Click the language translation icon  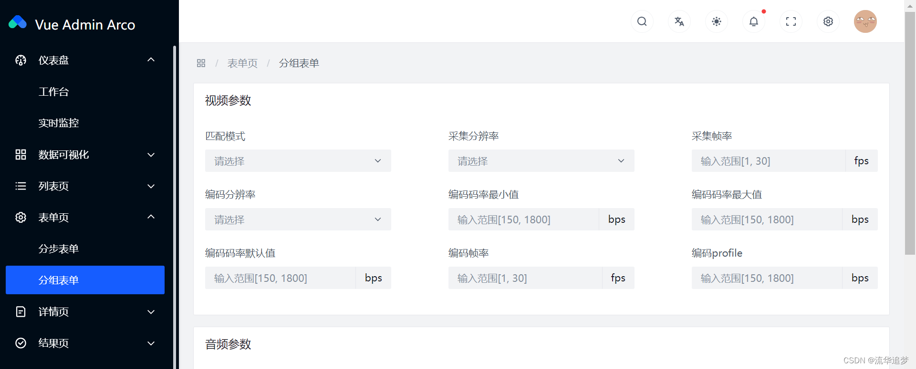[679, 21]
